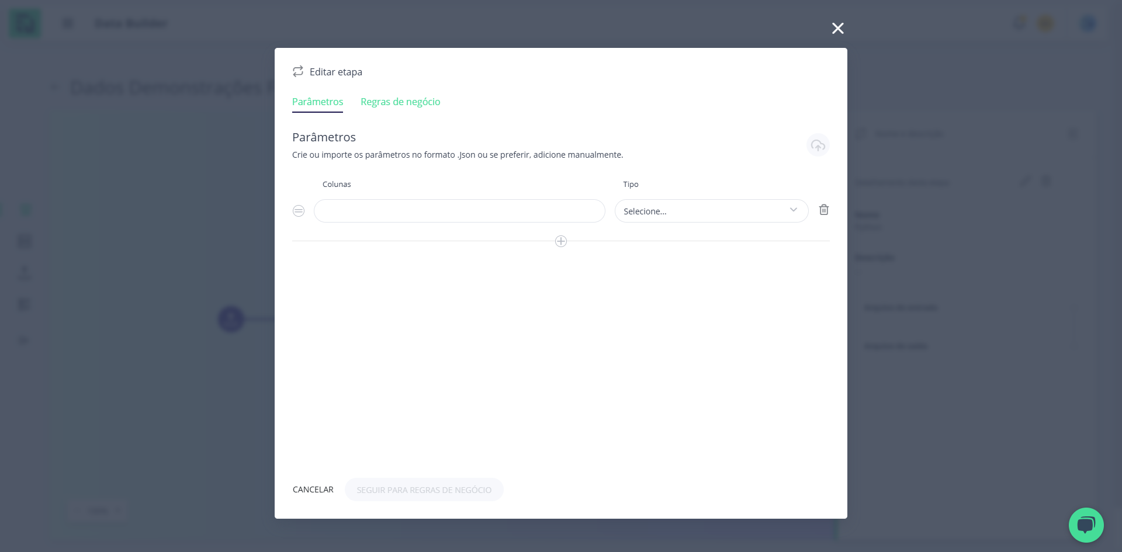Image resolution: width=1122 pixels, height=552 pixels.
Task: Click the Colunas text input field
Action: click(x=459, y=211)
